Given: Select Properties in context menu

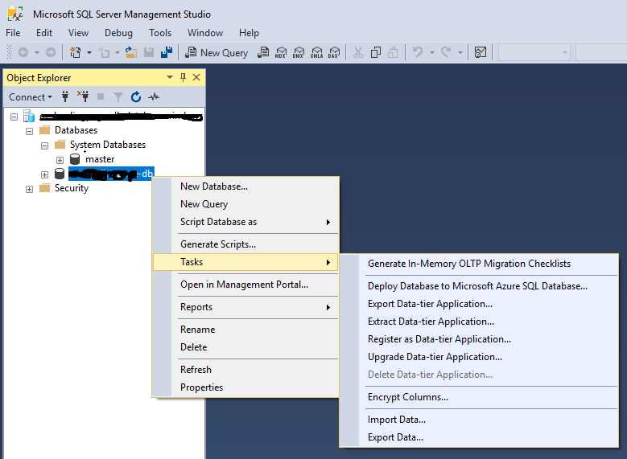Looking at the screenshot, I should click(x=245, y=387).
